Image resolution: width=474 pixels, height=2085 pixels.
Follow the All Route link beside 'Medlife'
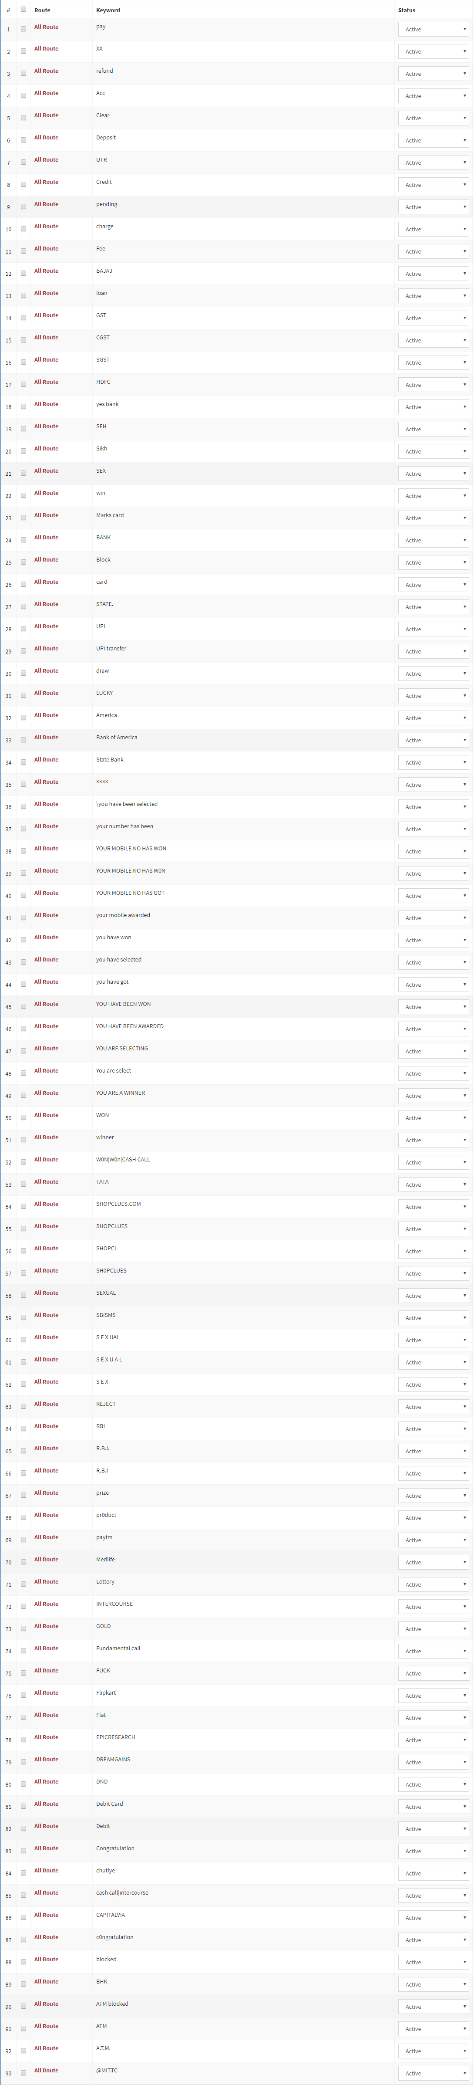[x=46, y=1559]
